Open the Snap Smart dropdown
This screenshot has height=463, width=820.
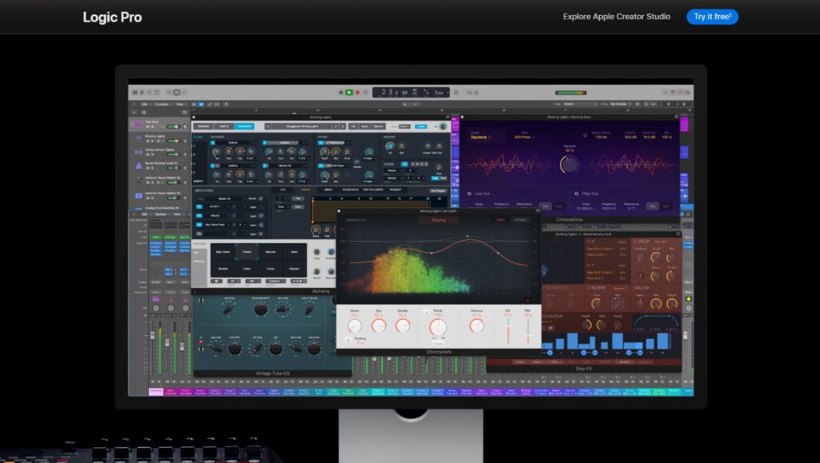[x=577, y=104]
